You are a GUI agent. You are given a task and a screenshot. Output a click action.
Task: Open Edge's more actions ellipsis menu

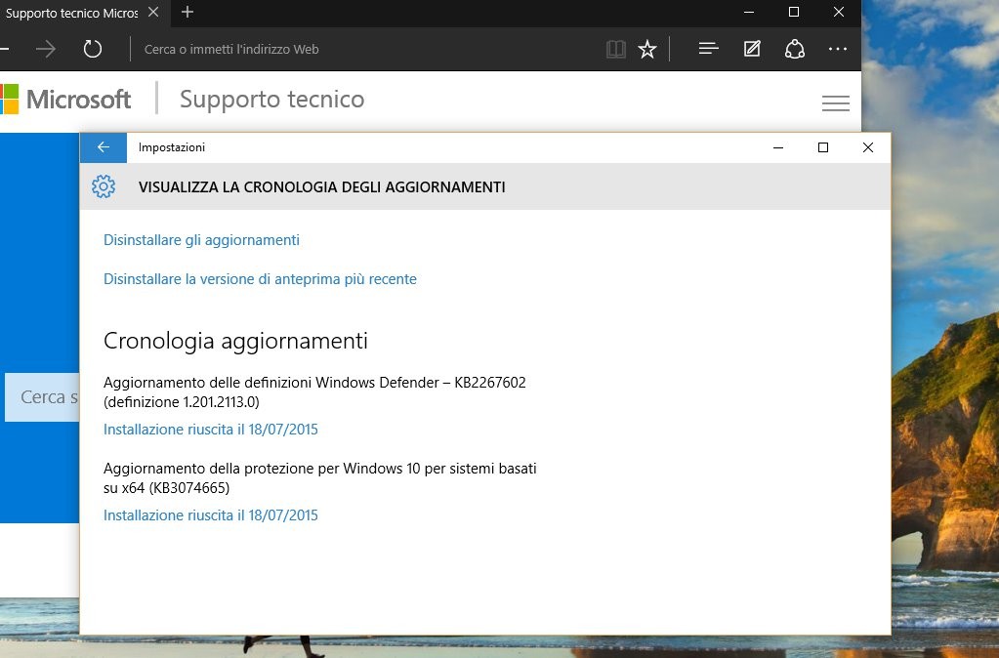click(x=838, y=49)
